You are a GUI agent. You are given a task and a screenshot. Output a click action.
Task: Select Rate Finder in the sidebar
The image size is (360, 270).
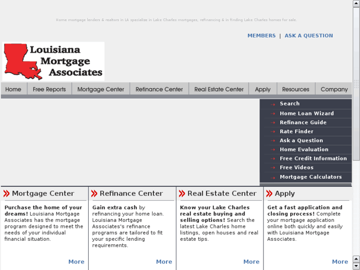tap(297, 131)
